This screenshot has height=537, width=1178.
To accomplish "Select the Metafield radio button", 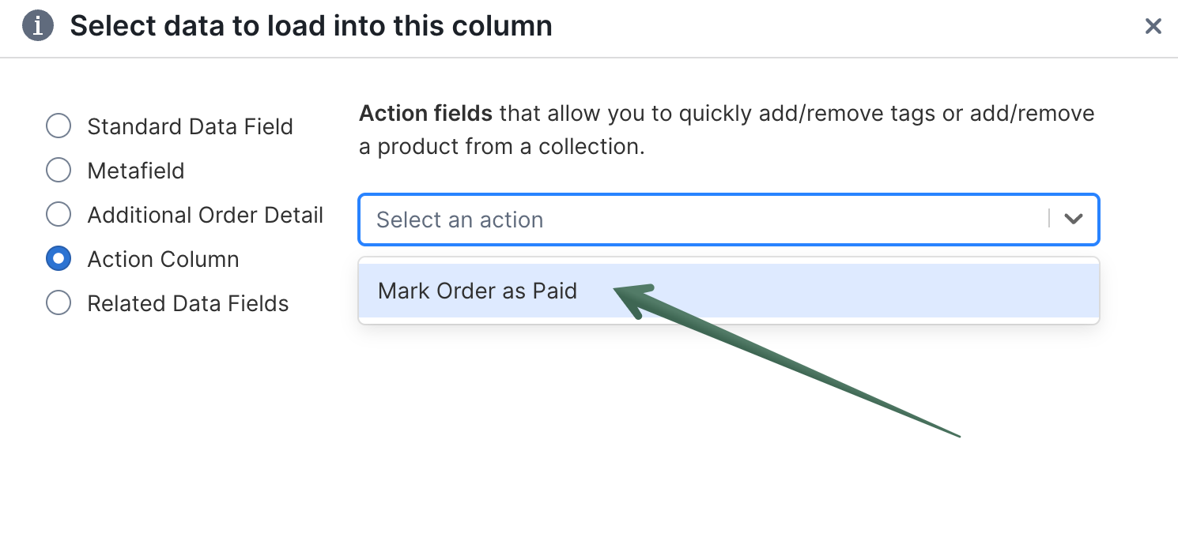I will [58, 170].
